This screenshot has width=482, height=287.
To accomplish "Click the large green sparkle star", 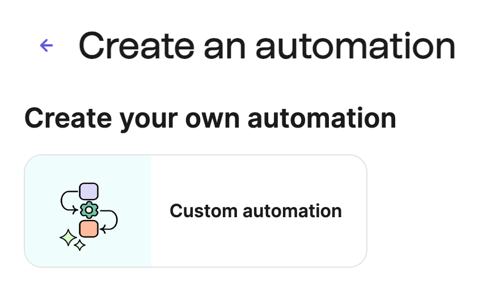I will click(68, 238).
